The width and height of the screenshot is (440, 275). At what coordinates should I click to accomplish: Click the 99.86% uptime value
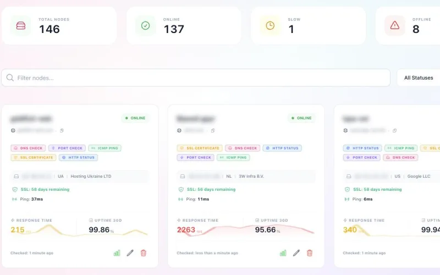point(101,230)
